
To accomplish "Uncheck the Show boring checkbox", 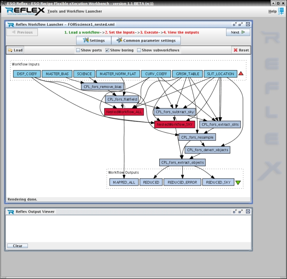I will click(x=107, y=50).
